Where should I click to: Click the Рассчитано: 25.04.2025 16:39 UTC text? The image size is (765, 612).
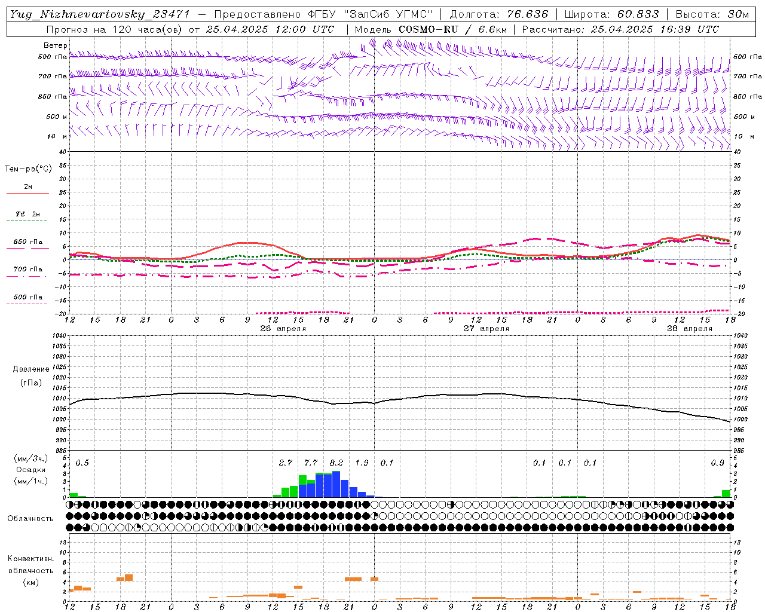click(620, 29)
